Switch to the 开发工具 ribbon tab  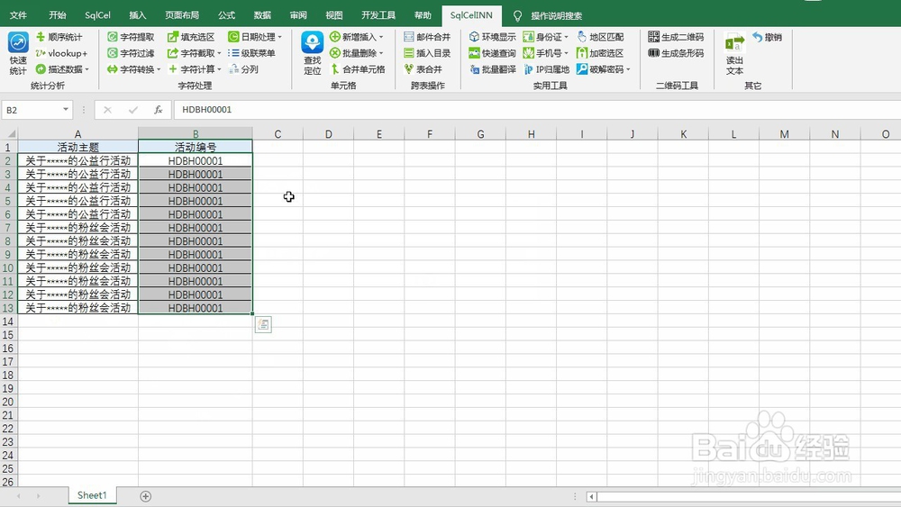point(378,15)
